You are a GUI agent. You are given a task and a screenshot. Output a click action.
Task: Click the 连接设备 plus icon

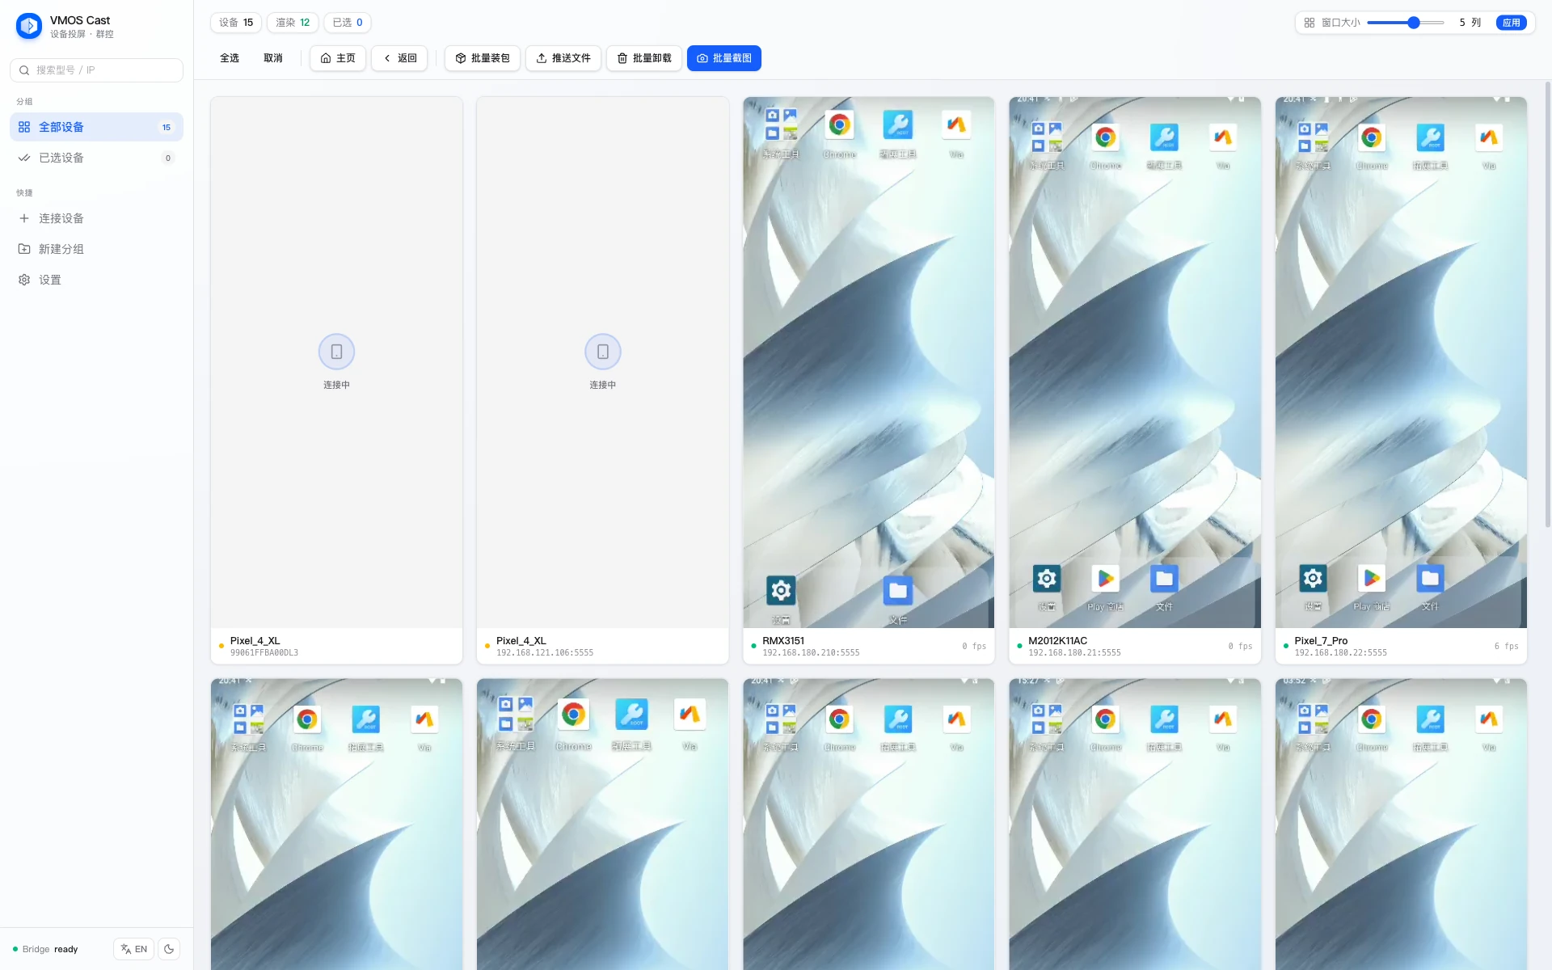coord(24,218)
